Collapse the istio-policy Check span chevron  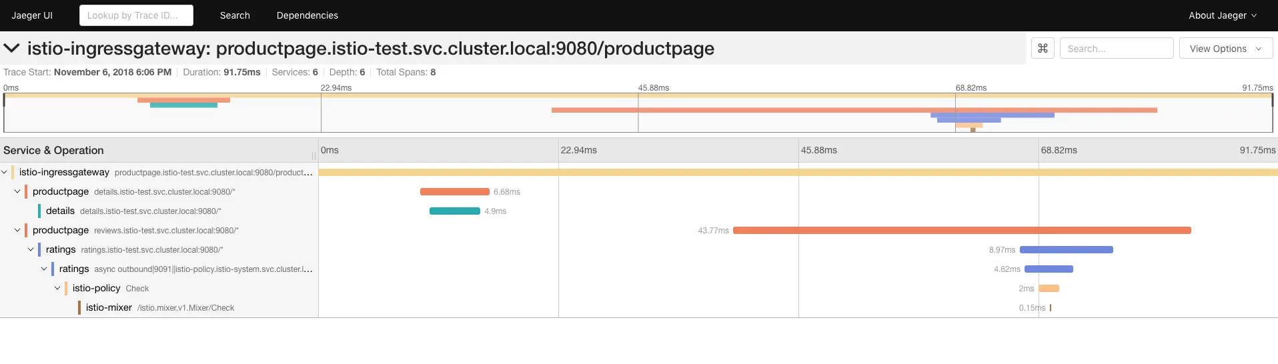point(57,288)
